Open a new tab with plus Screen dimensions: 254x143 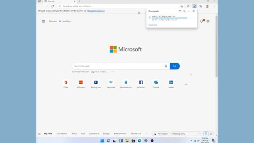(79, 1)
